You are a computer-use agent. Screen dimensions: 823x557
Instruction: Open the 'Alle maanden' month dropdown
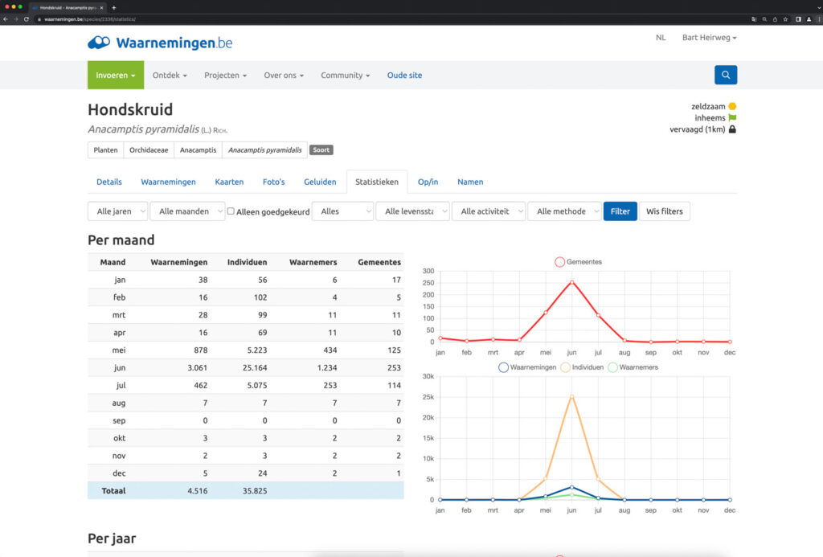187,211
